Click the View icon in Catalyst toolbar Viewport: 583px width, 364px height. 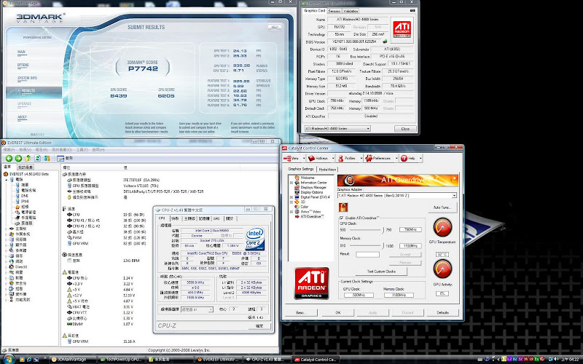coord(286,158)
